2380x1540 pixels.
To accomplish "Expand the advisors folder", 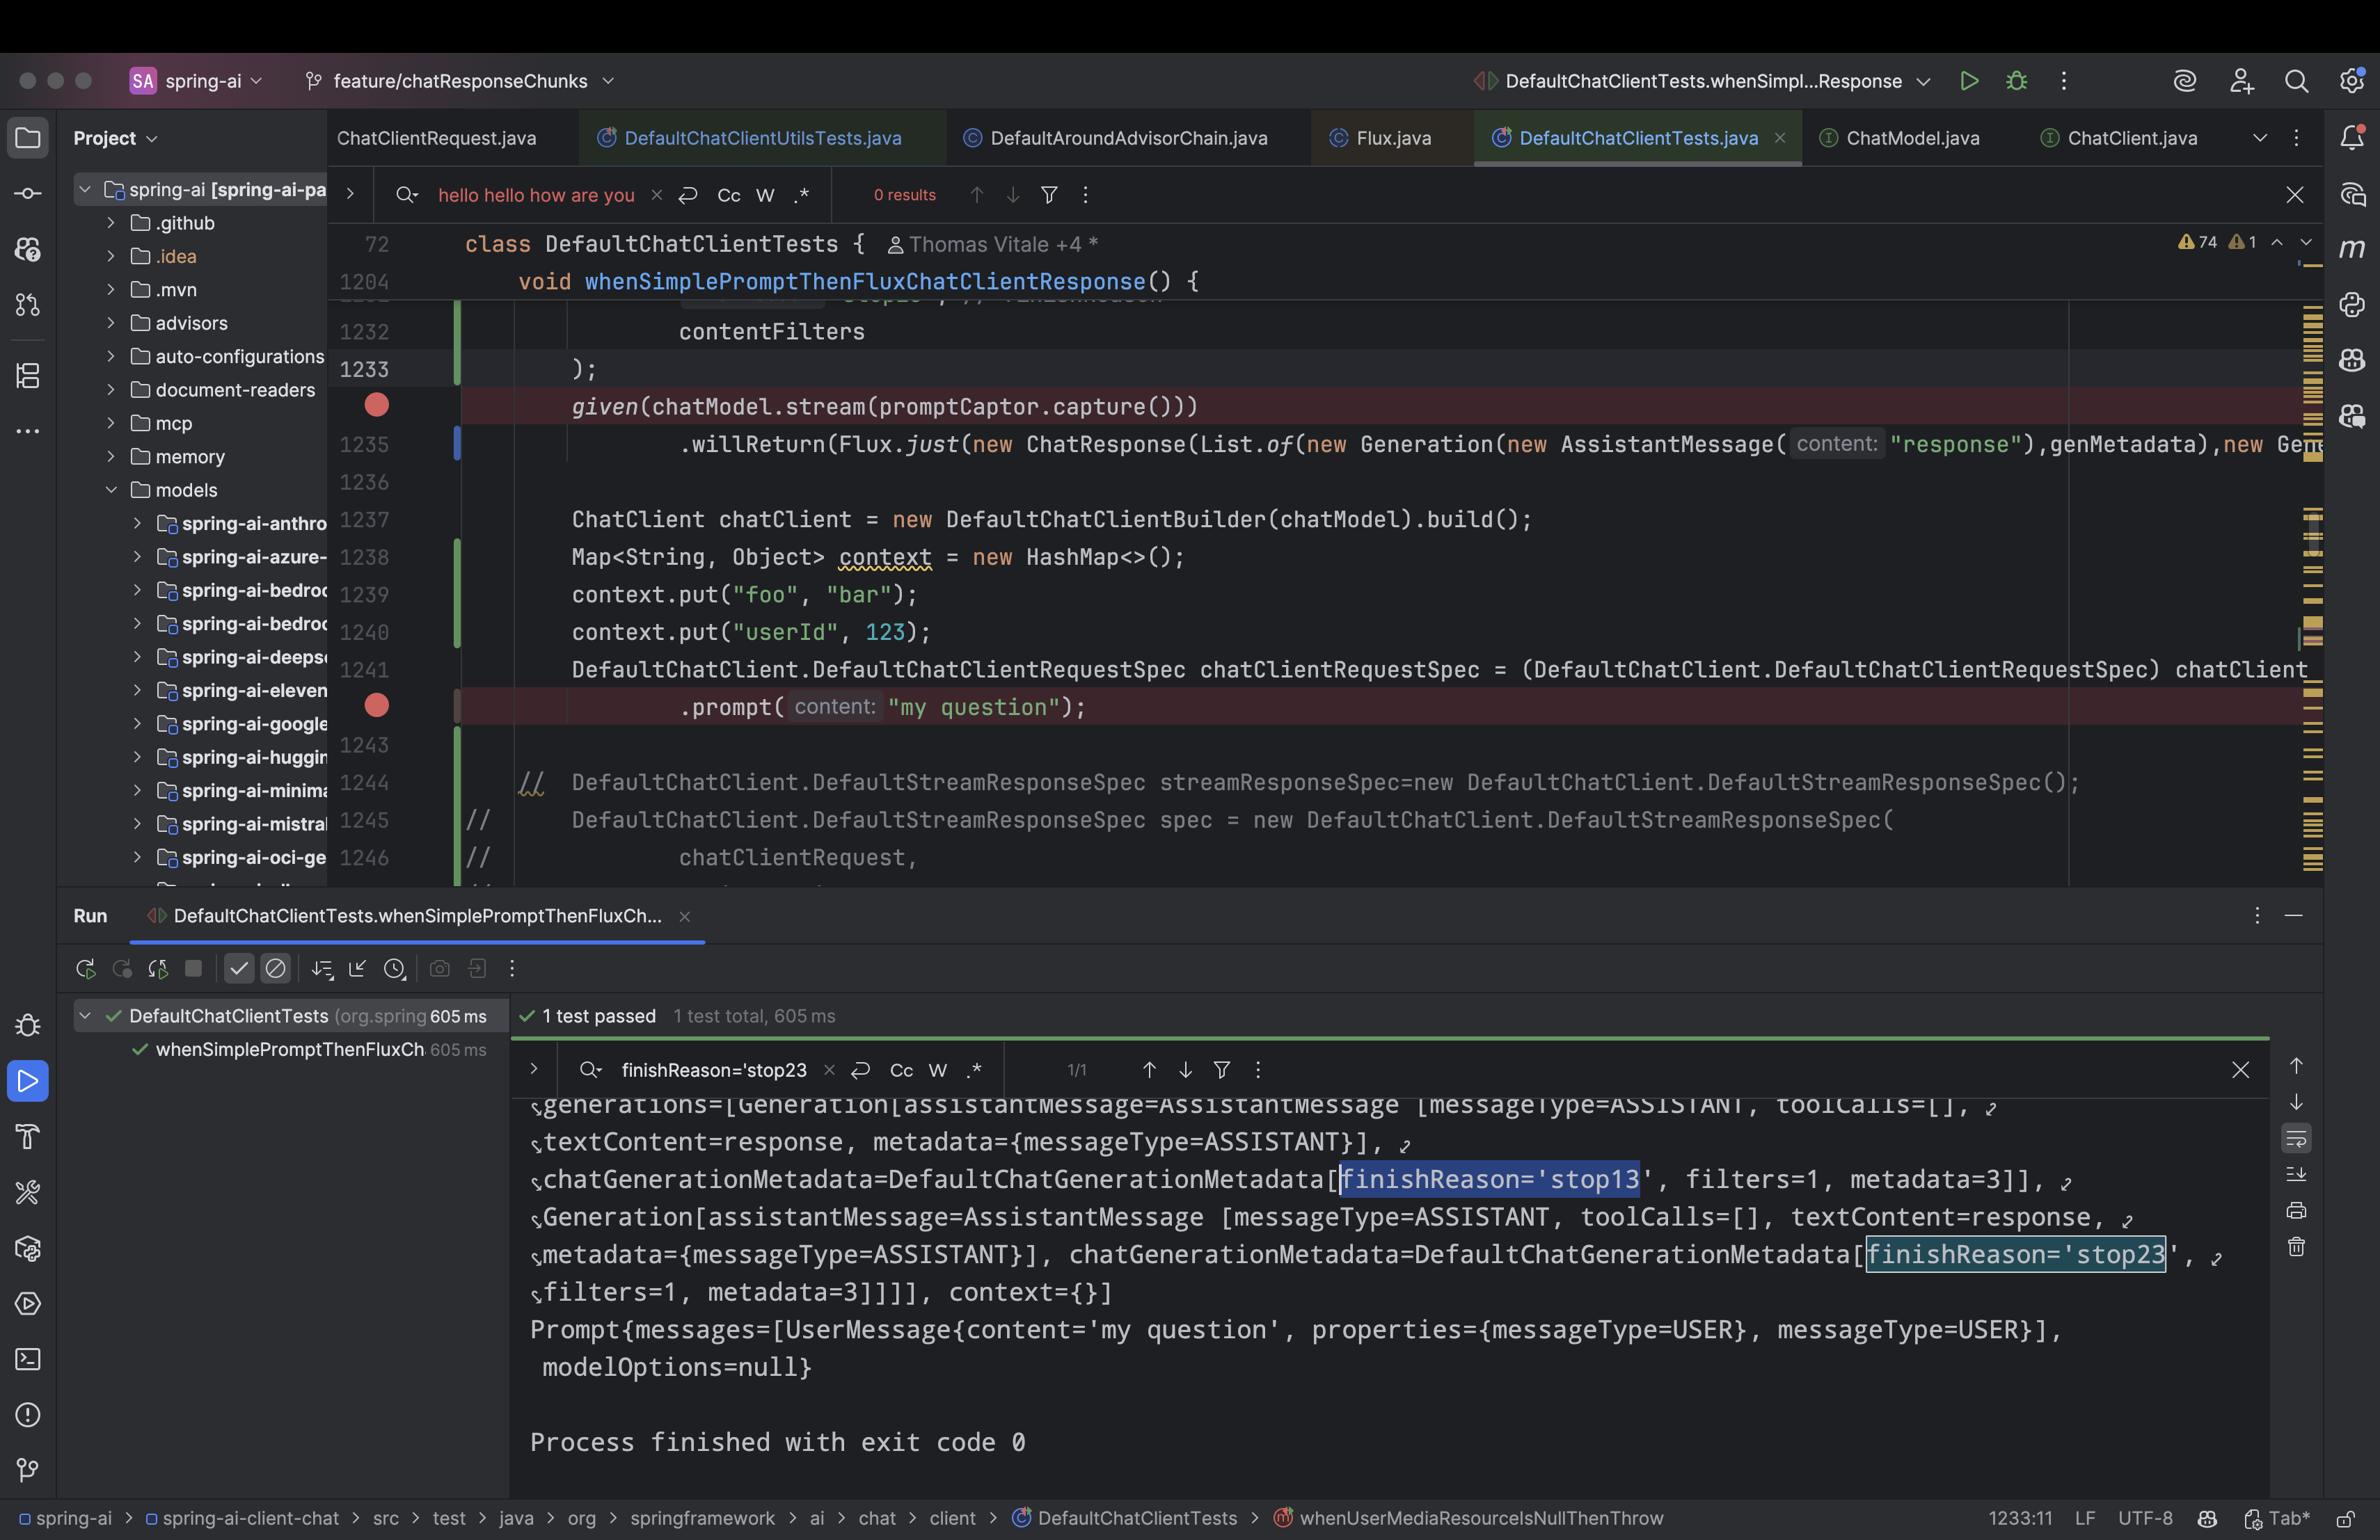I will (111, 323).
